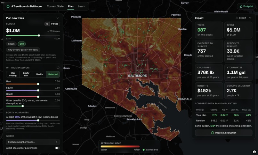Click the CO₂ Stored 376K lb card
The width and height of the screenshot is (258, 155).
click(x=209, y=72)
